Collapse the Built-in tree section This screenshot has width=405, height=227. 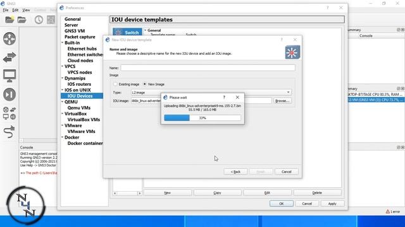pyautogui.click(x=62, y=43)
